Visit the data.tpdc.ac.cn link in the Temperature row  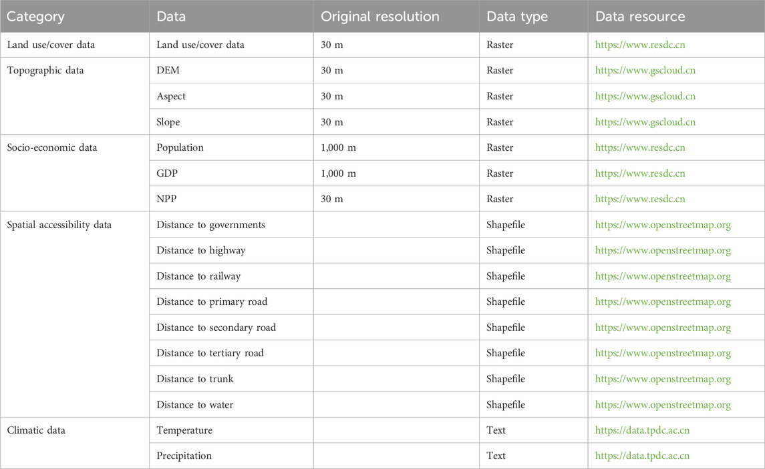642,430
